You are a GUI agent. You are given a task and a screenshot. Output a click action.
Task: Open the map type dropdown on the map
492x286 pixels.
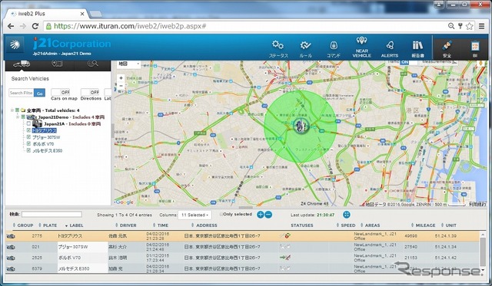[128, 64]
